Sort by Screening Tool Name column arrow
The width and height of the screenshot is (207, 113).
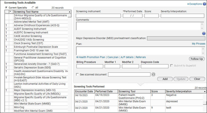(70, 12)
